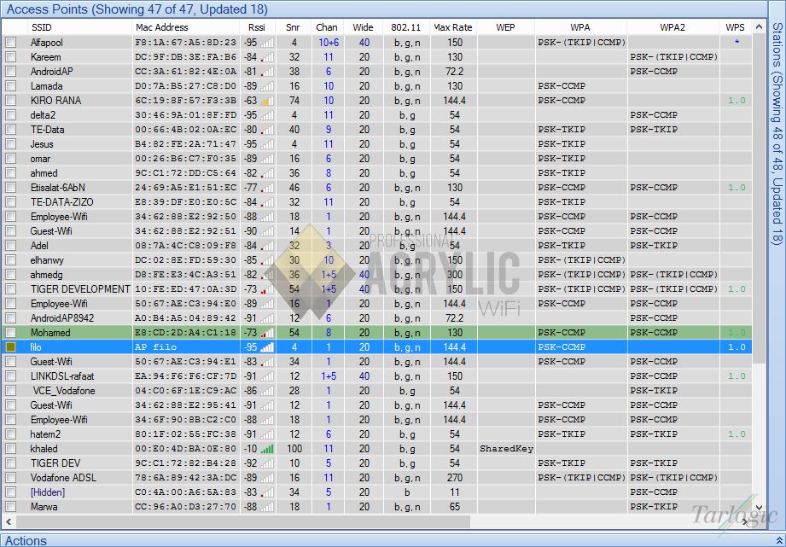The image size is (786, 547).
Task: Click signal strength icon of KIRO RANA
Action: (267, 101)
